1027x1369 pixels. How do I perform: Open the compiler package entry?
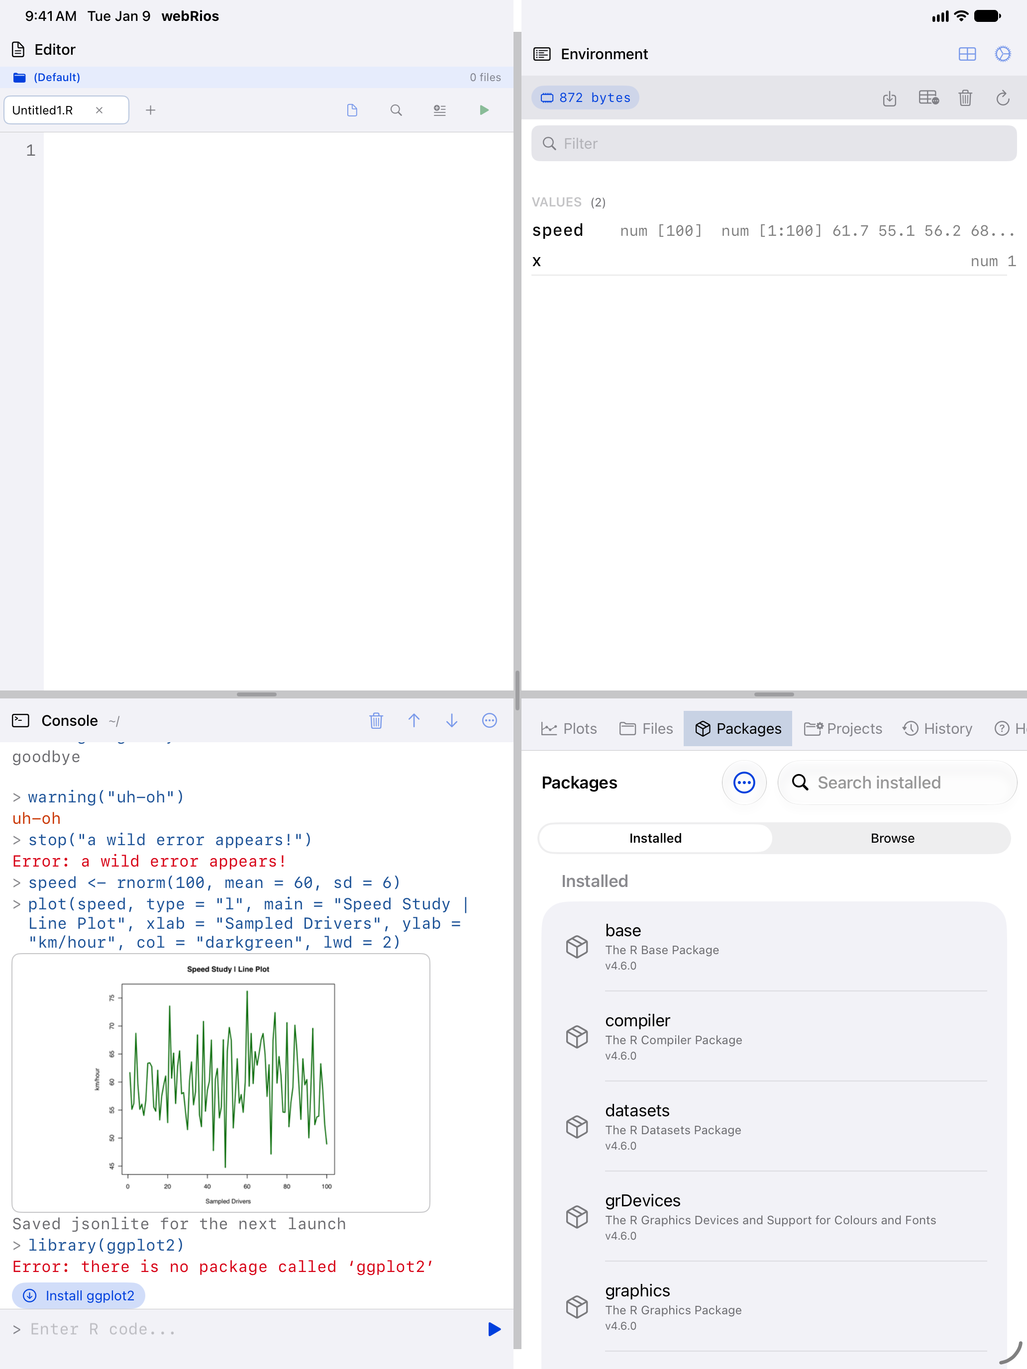point(774,1037)
